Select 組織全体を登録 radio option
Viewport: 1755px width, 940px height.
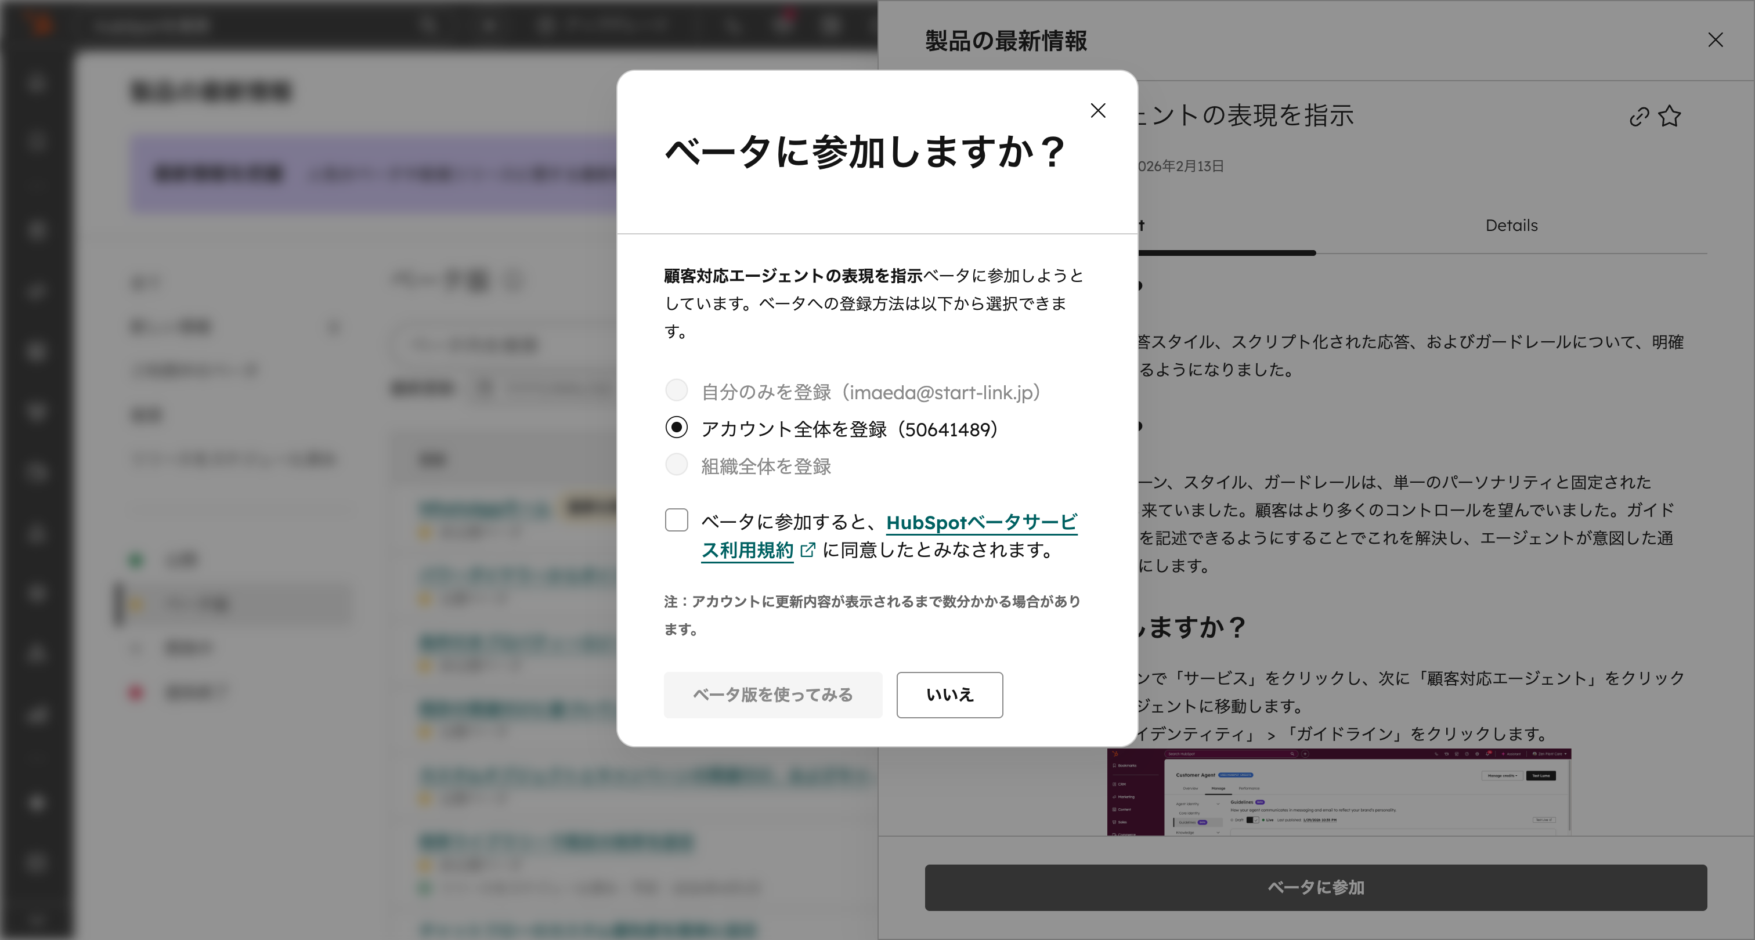point(676,465)
